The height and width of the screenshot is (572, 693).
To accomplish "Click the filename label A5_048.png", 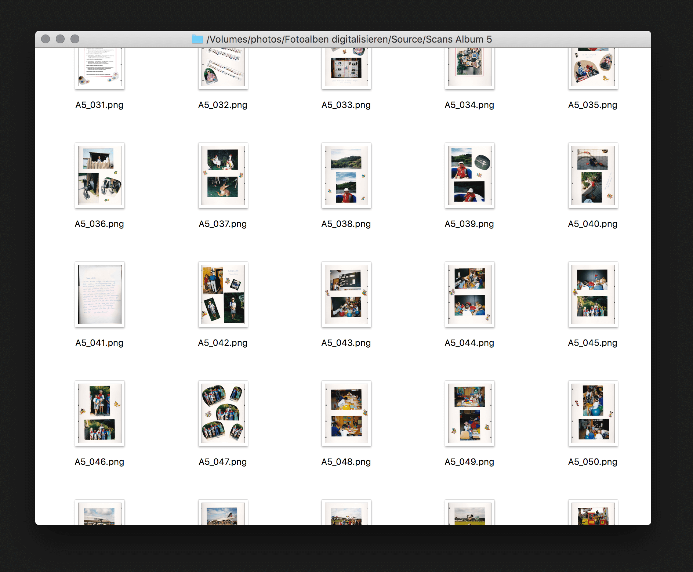I will [x=346, y=461].
